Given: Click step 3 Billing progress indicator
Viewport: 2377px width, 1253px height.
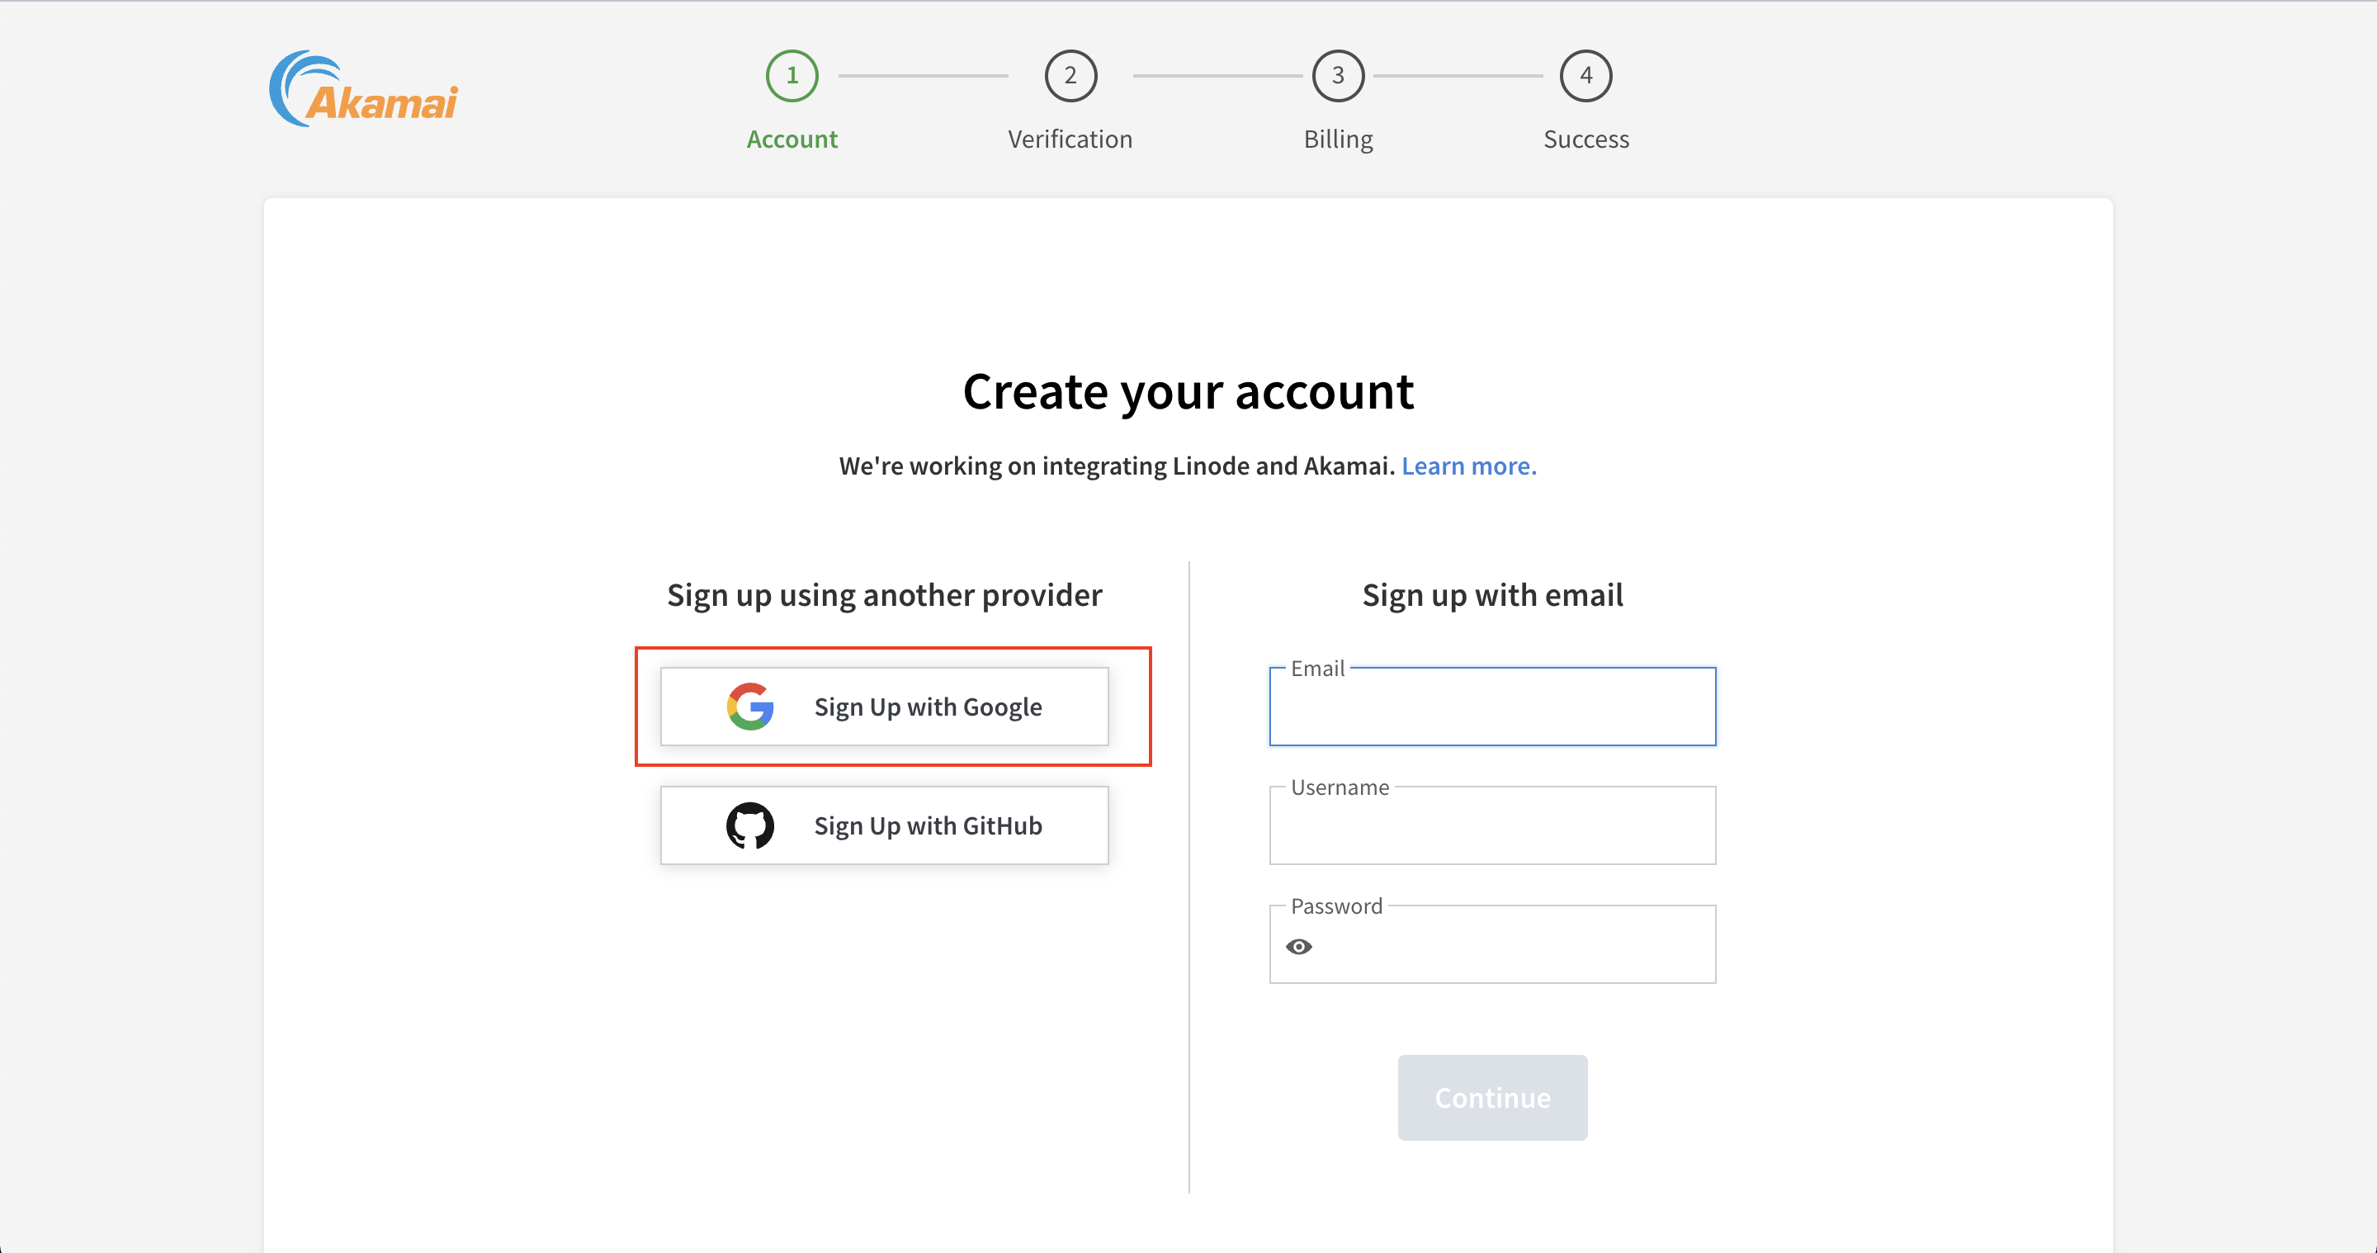Looking at the screenshot, I should (1336, 75).
